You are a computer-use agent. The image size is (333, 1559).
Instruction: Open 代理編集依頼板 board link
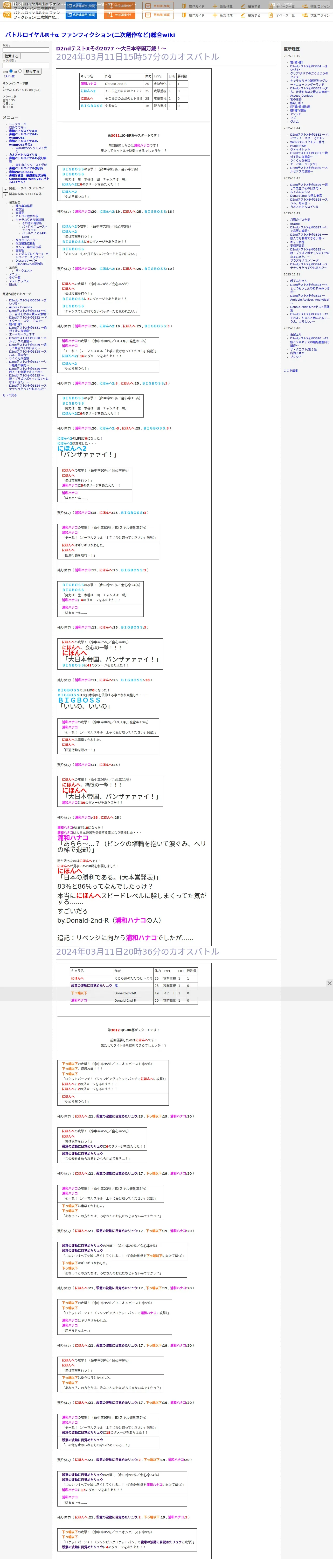point(25,243)
